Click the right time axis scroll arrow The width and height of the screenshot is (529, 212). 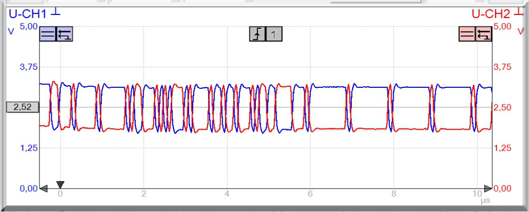(488, 189)
